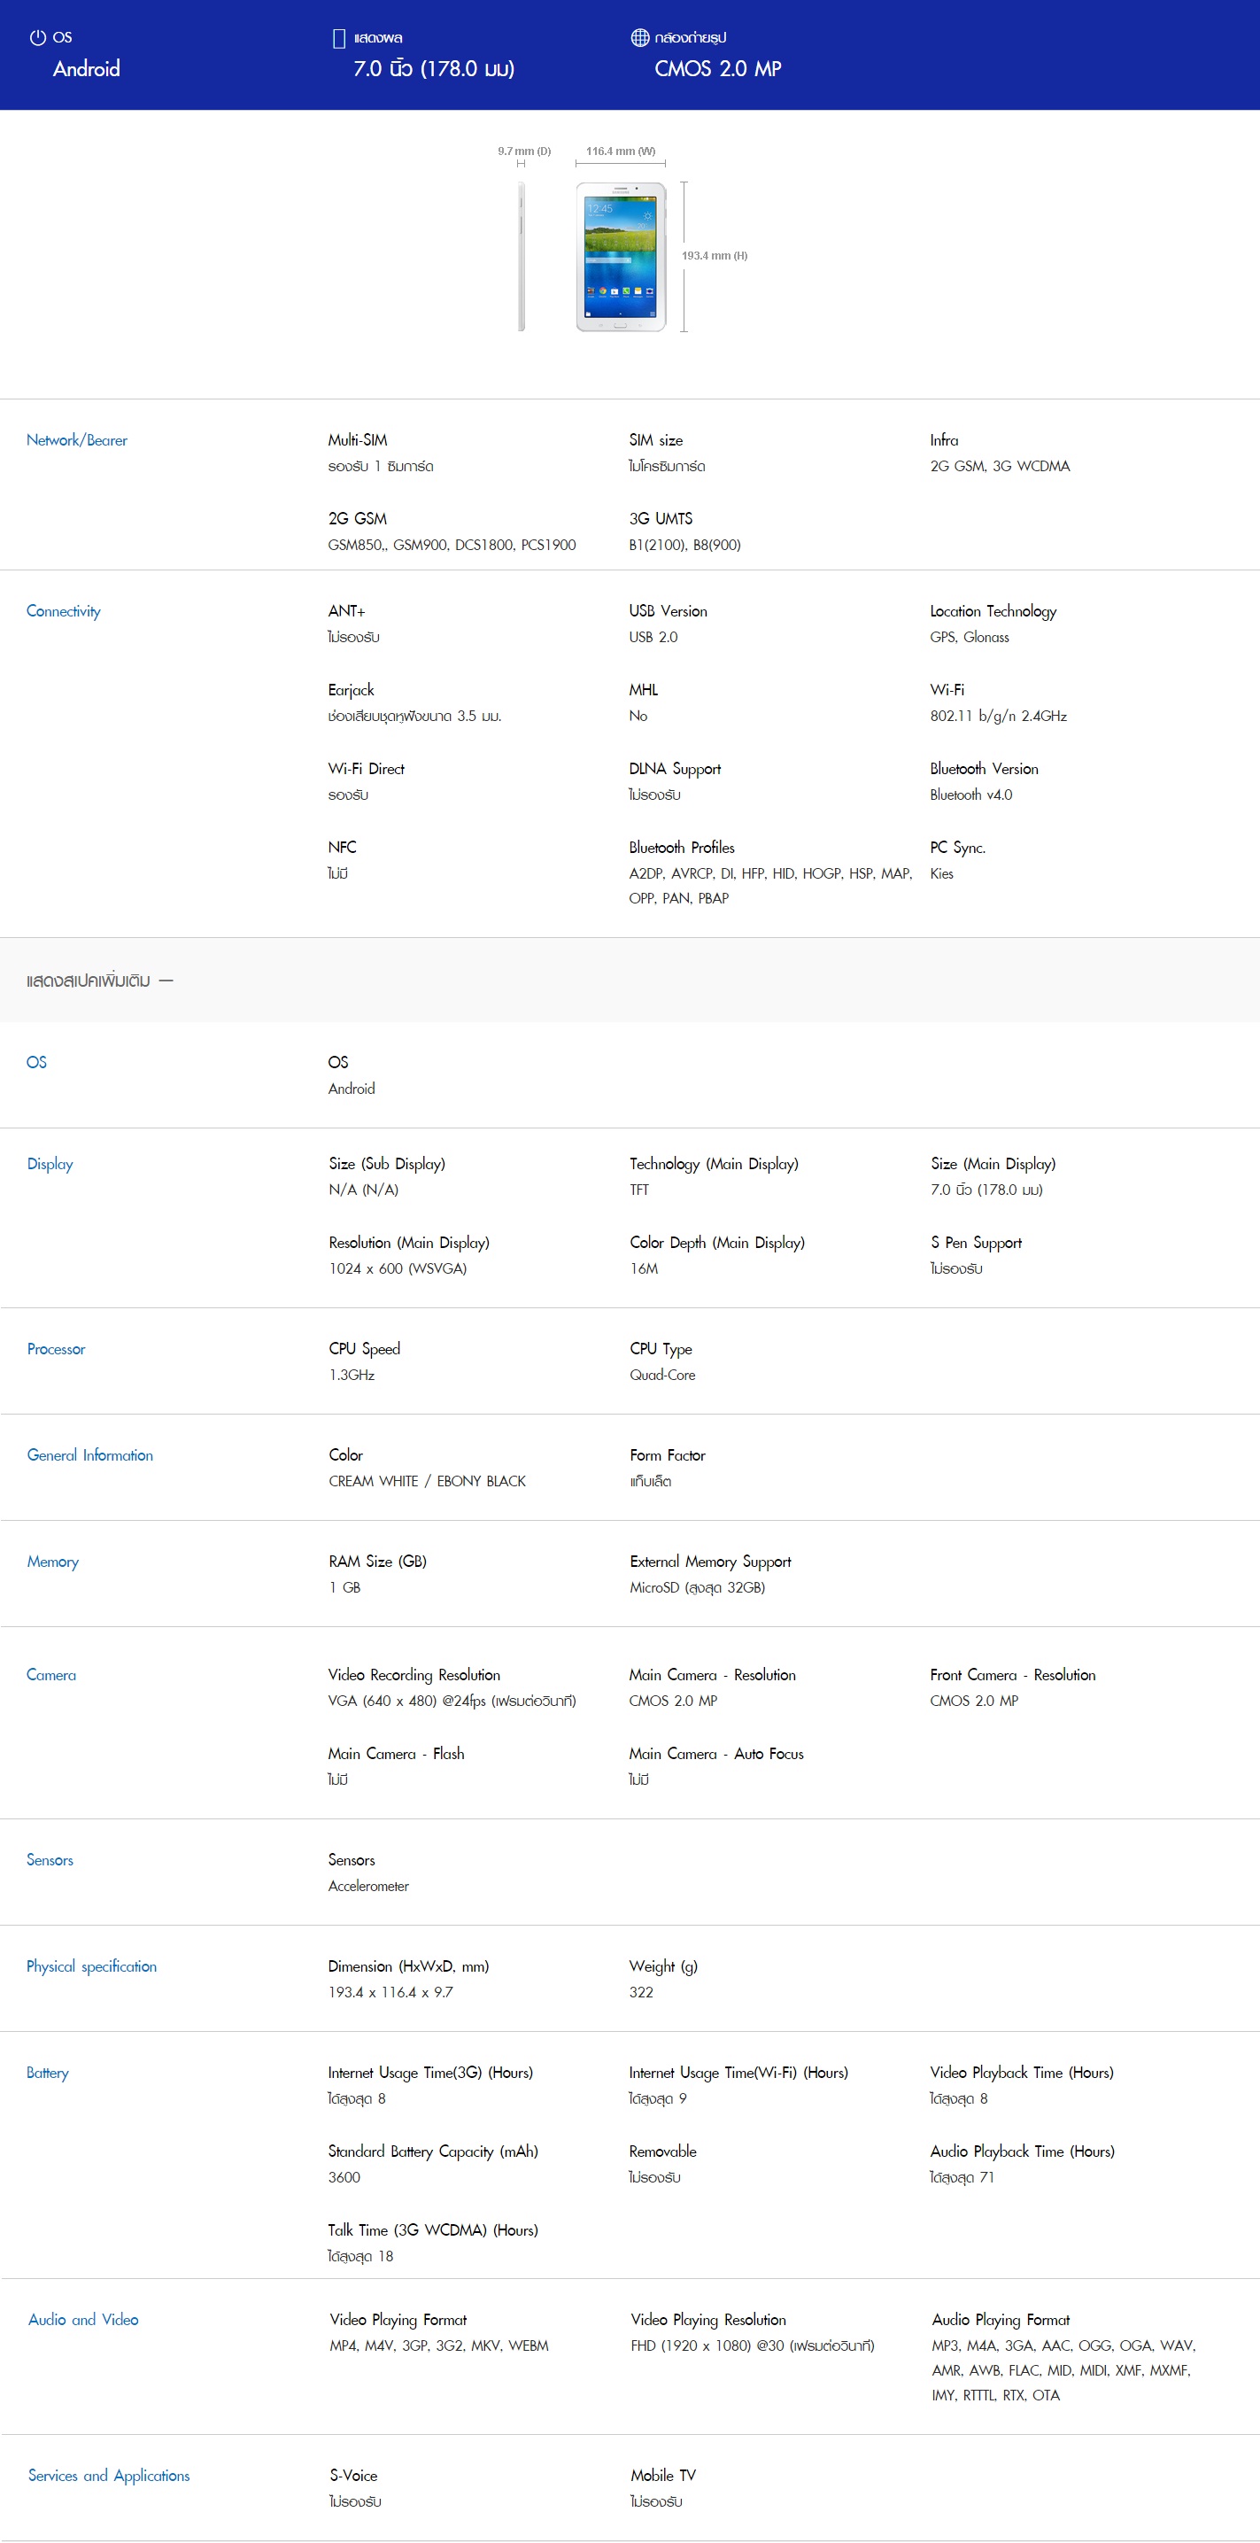Click the 'Kies' PC Sync value
This screenshot has width=1260, height=2543.
(x=941, y=873)
